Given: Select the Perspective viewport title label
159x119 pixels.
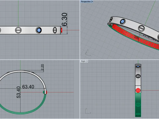Looking at the screenshot, I should click(86, 2).
